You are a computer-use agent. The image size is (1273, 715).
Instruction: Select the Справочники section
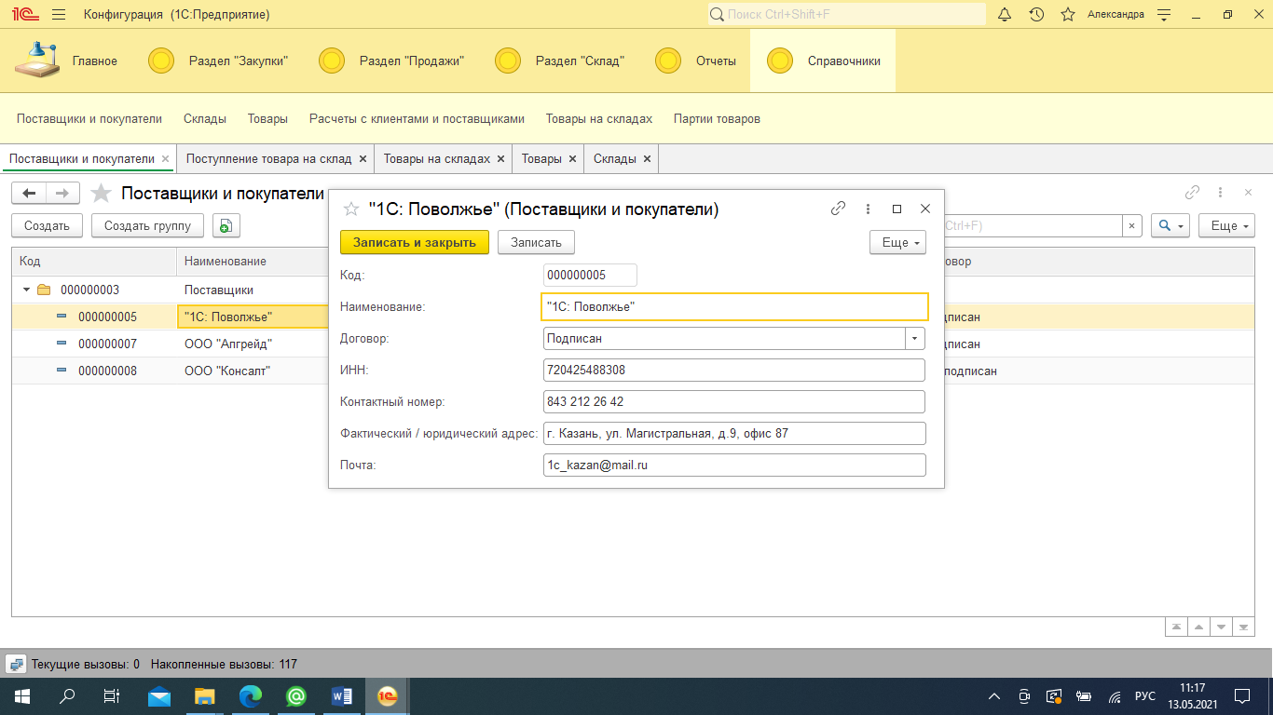(x=824, y=61)
